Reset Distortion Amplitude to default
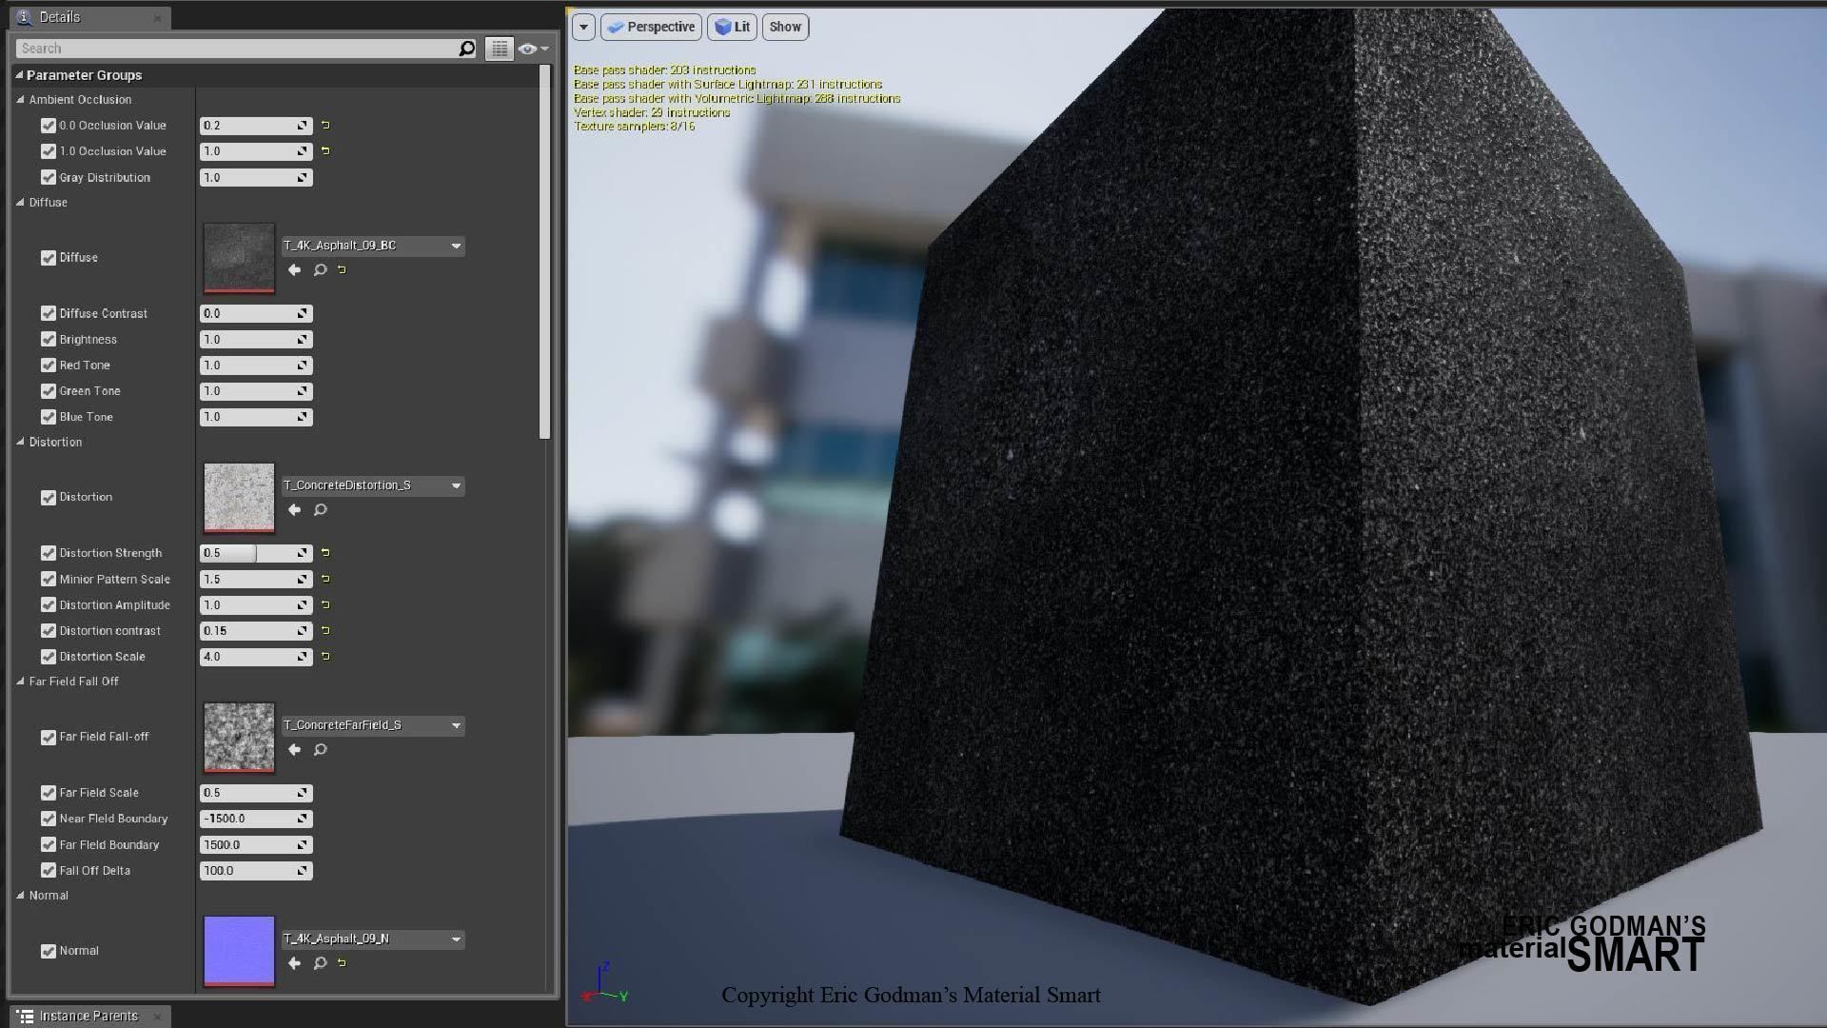1827x1028 pixels. point(325,604)
